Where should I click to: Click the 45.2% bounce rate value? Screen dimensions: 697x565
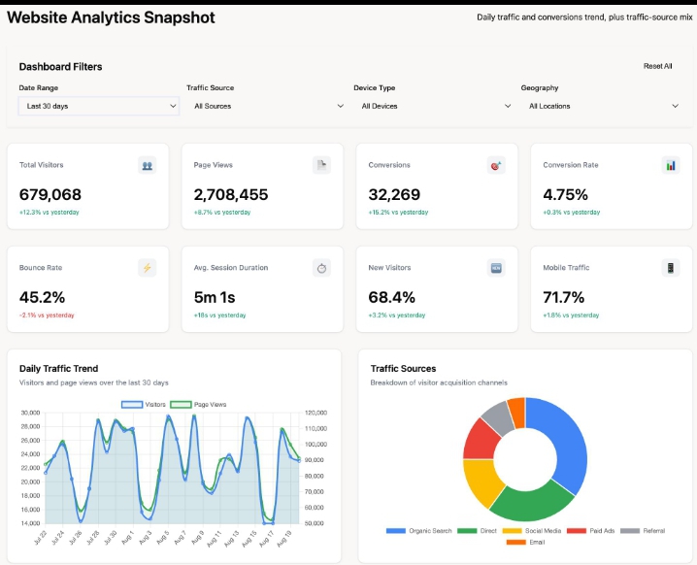coord(43,297)
